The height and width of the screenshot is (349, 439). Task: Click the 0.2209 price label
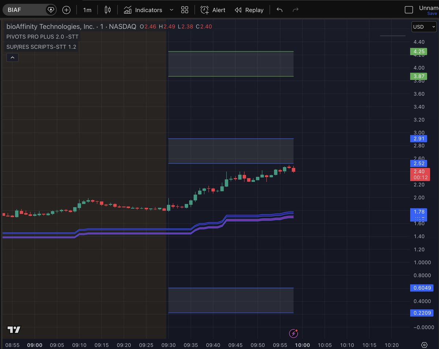click(421, 313)
